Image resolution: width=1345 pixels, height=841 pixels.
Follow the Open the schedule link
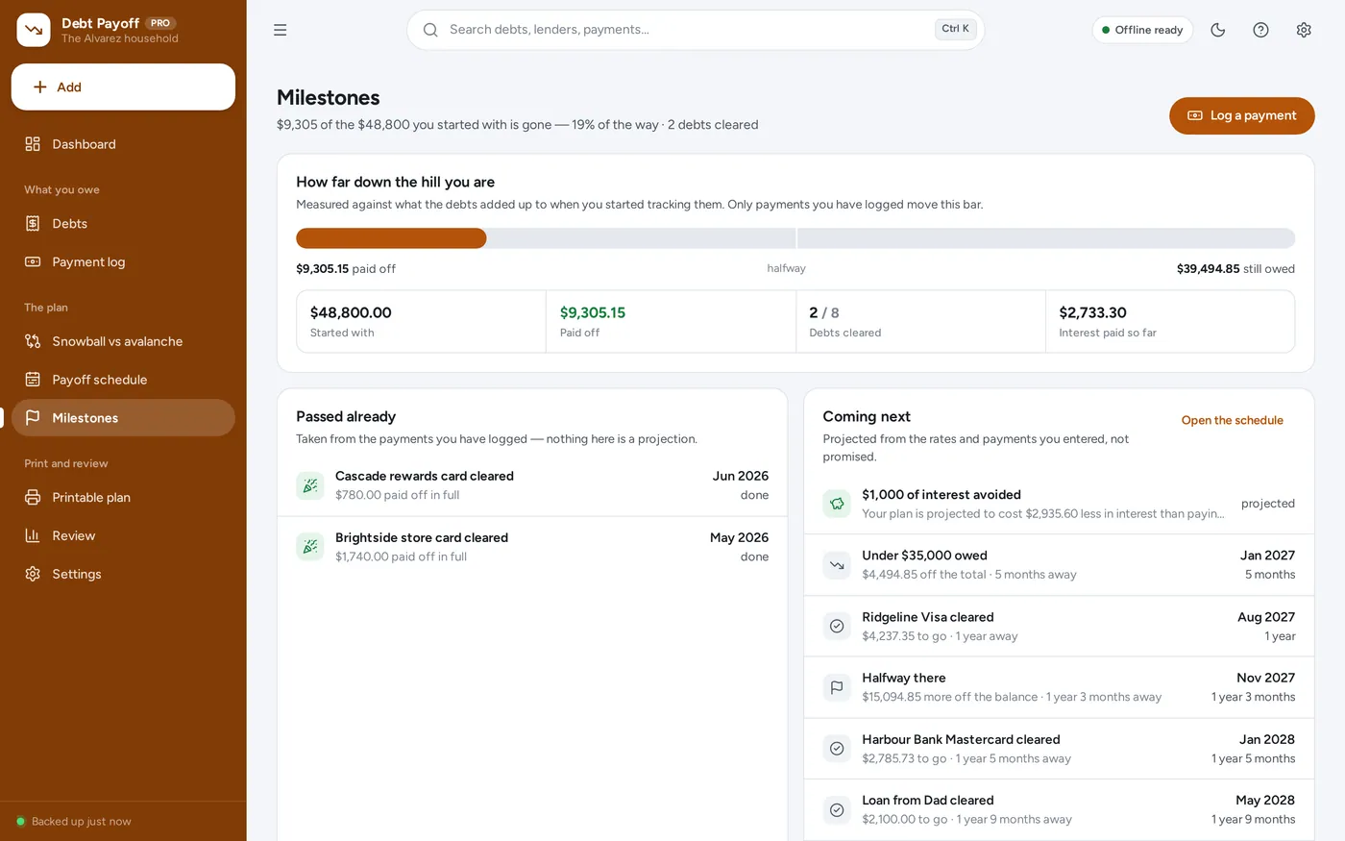point(1232,420)
